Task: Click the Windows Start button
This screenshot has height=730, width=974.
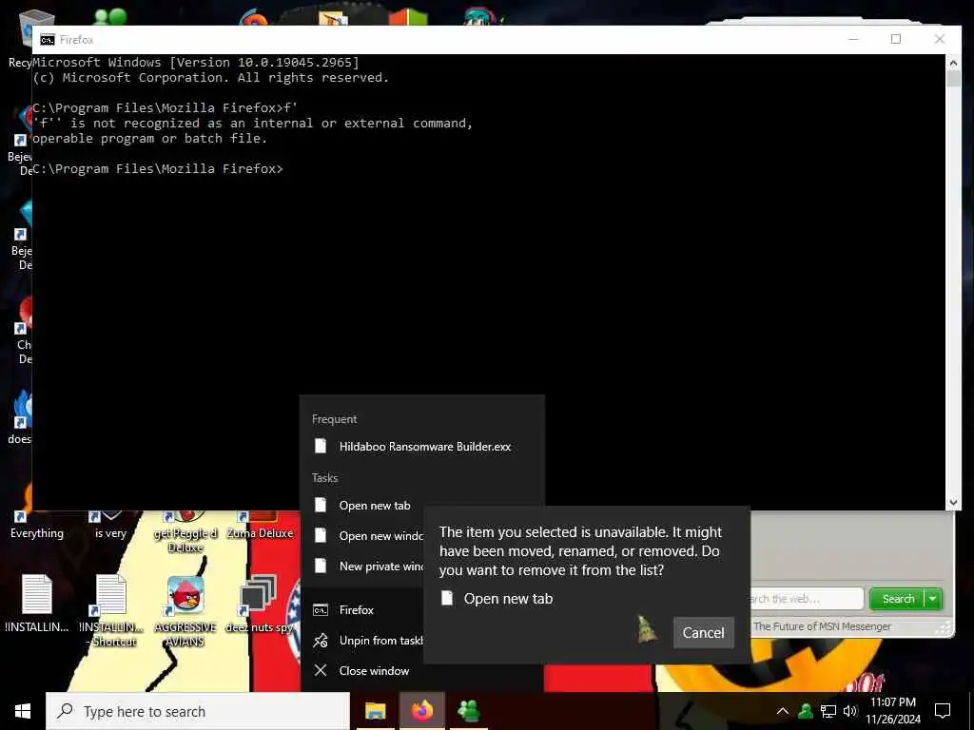Action: click(x=23, y=711)
